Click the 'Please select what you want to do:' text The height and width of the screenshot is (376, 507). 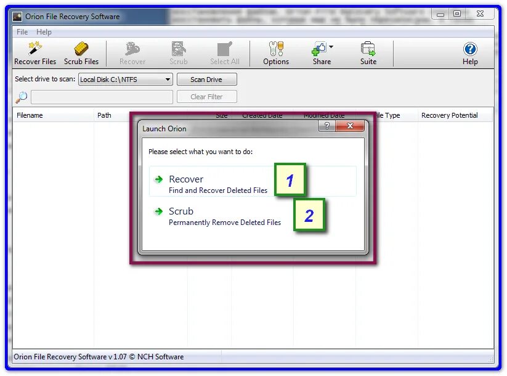click(x=200, y=152)
